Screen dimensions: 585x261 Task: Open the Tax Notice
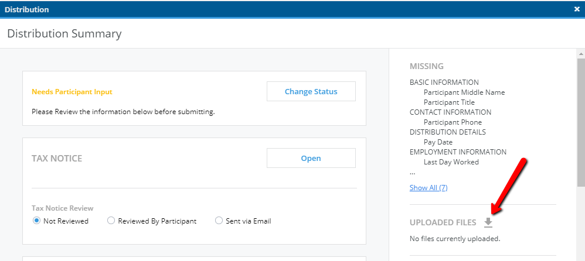pos(311,158)
